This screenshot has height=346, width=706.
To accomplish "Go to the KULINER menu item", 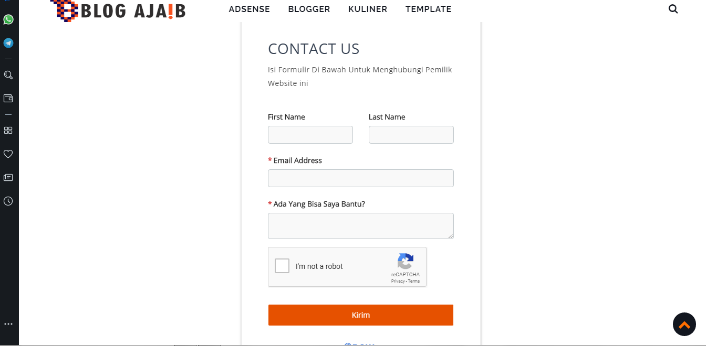I will tap(368, 9).
